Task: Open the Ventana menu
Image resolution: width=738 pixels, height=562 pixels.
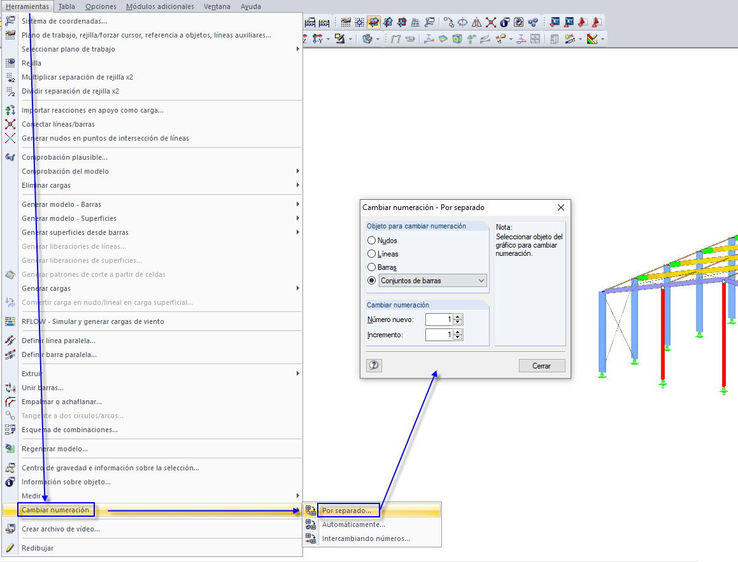Action: click(217, 6)
